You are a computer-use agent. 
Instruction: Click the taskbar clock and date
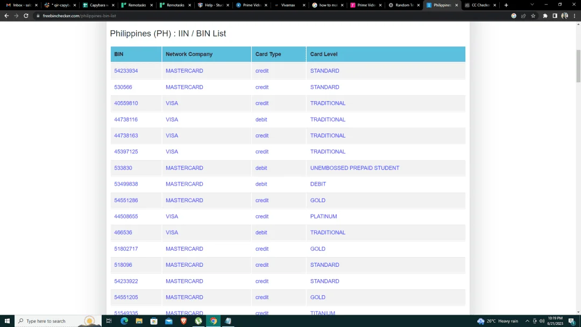[x=555, y=321]
